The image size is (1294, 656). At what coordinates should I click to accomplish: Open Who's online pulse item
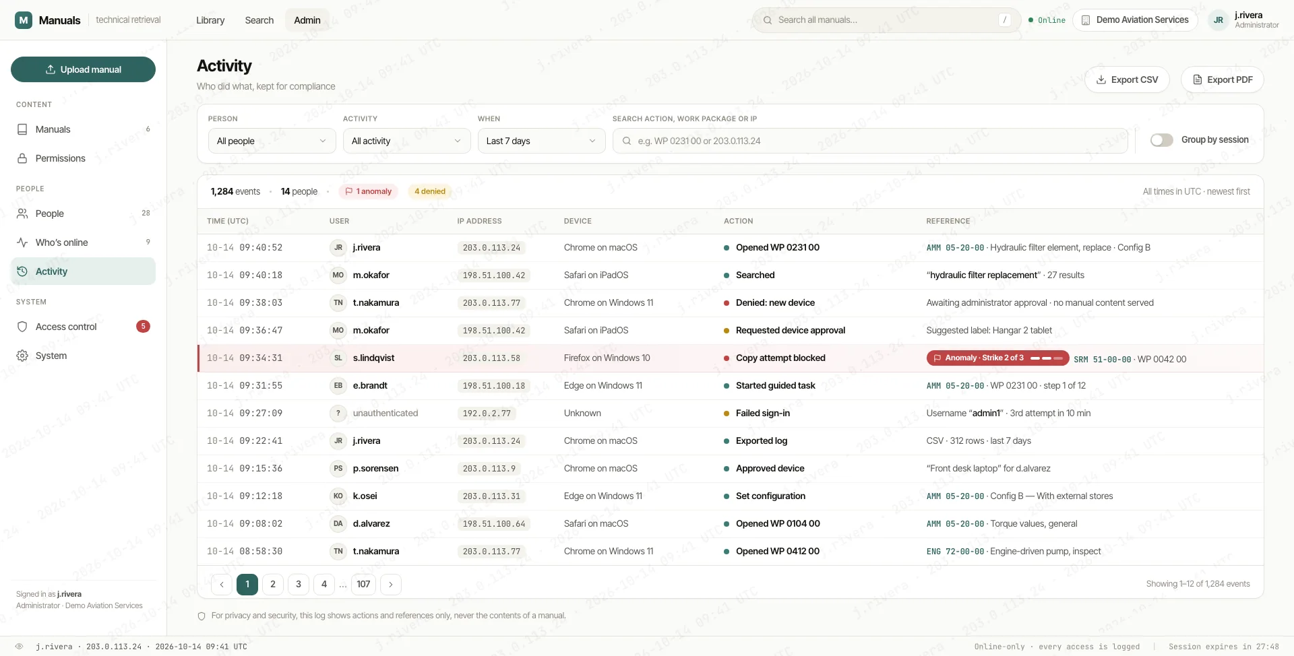83,242
